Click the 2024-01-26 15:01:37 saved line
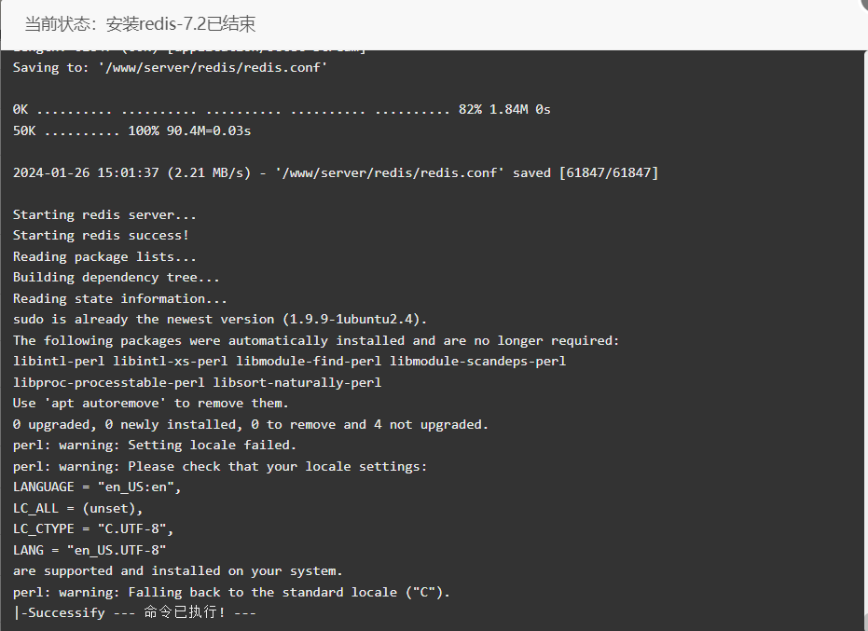868x631 pixels. click(336, 172)
